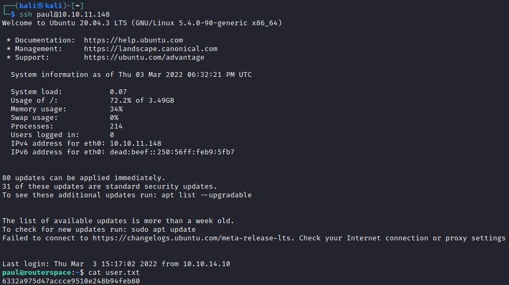The image size is (509, 285).
Task: Click the IPv6 address dead:beef value
Action: pos(172,152)
